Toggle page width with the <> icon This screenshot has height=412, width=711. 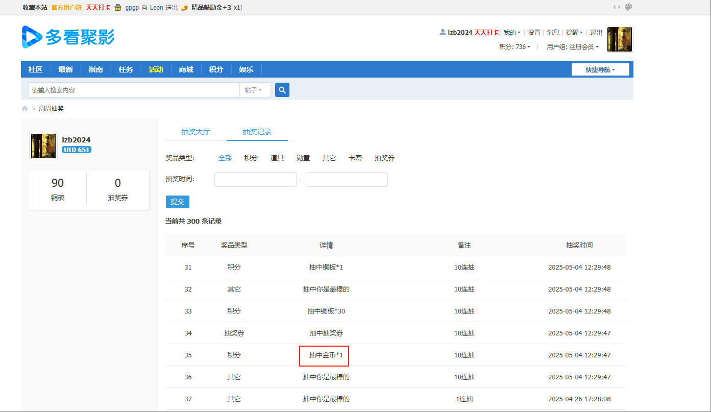coord(617,7)
